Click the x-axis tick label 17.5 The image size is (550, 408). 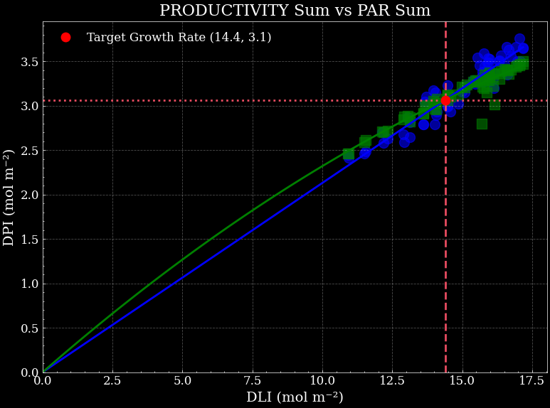(532, 382)
